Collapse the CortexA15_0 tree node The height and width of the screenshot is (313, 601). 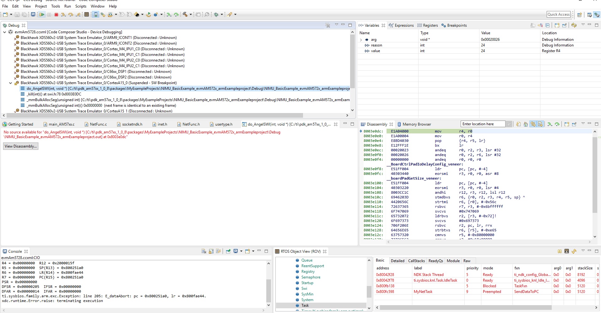[10, 83]
